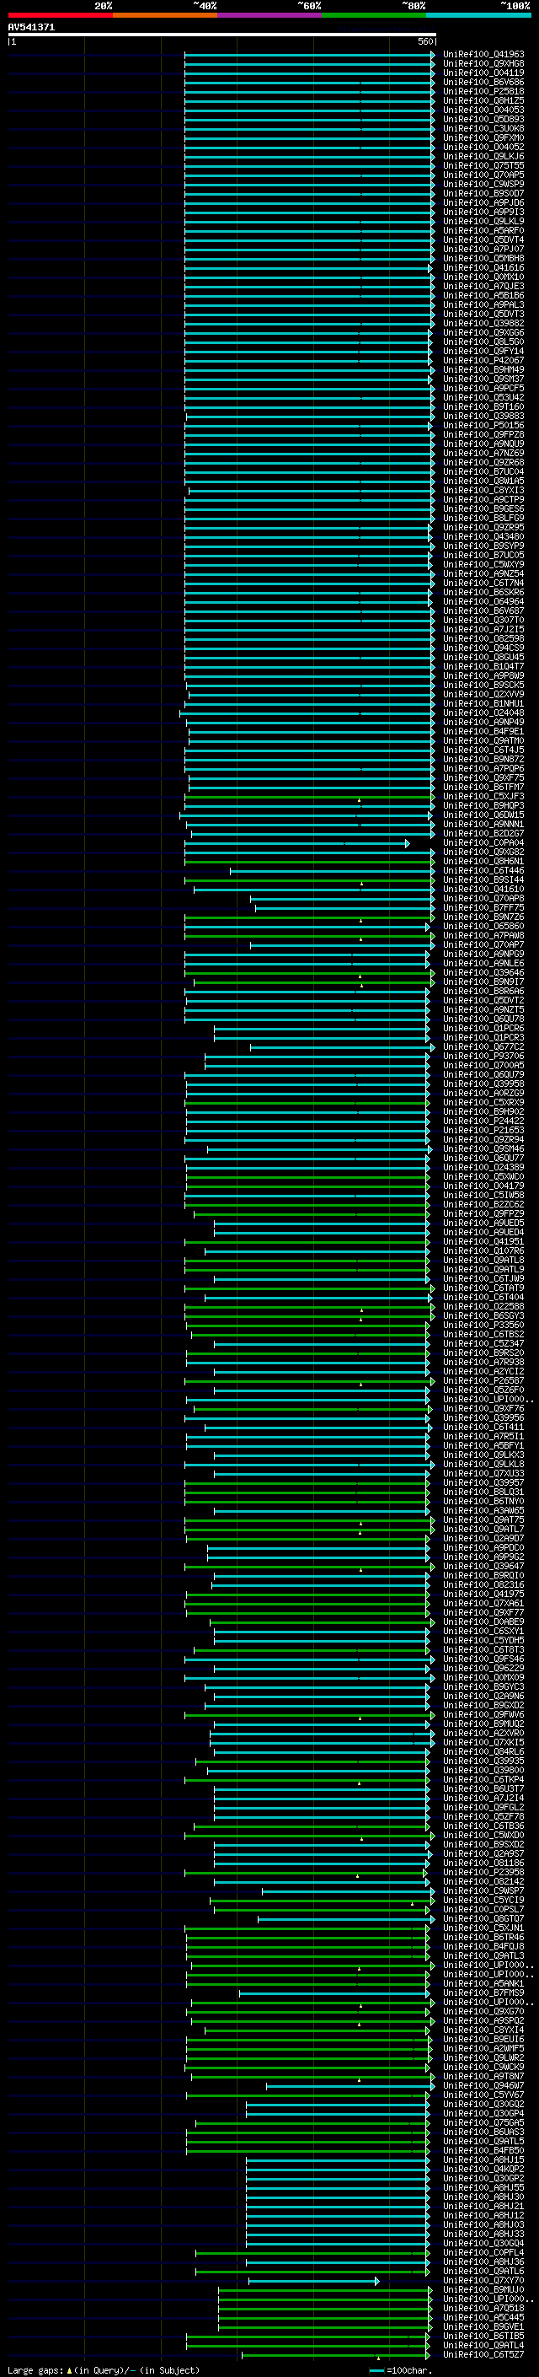The height and width of the screenshot is (2377, 539).
Task: Select hit UniRef100_A7PAW8
Action: (483, 936)
